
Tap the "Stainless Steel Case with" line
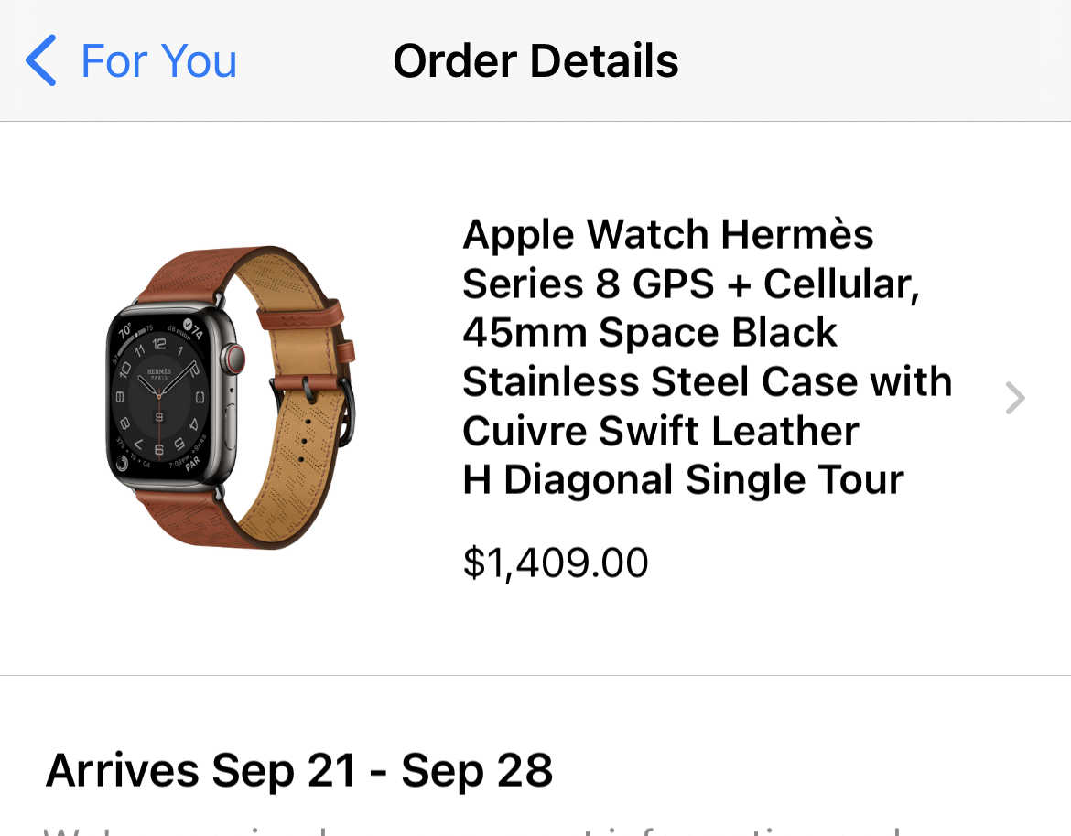pyautogui.click(x=707, y=381)
